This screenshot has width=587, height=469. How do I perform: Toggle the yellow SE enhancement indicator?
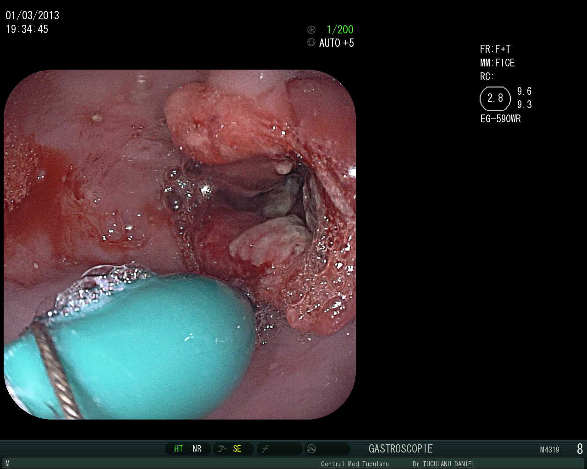(237, 449)
